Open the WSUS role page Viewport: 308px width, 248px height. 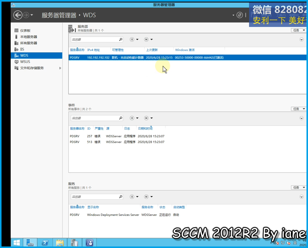tap(25, 62)
